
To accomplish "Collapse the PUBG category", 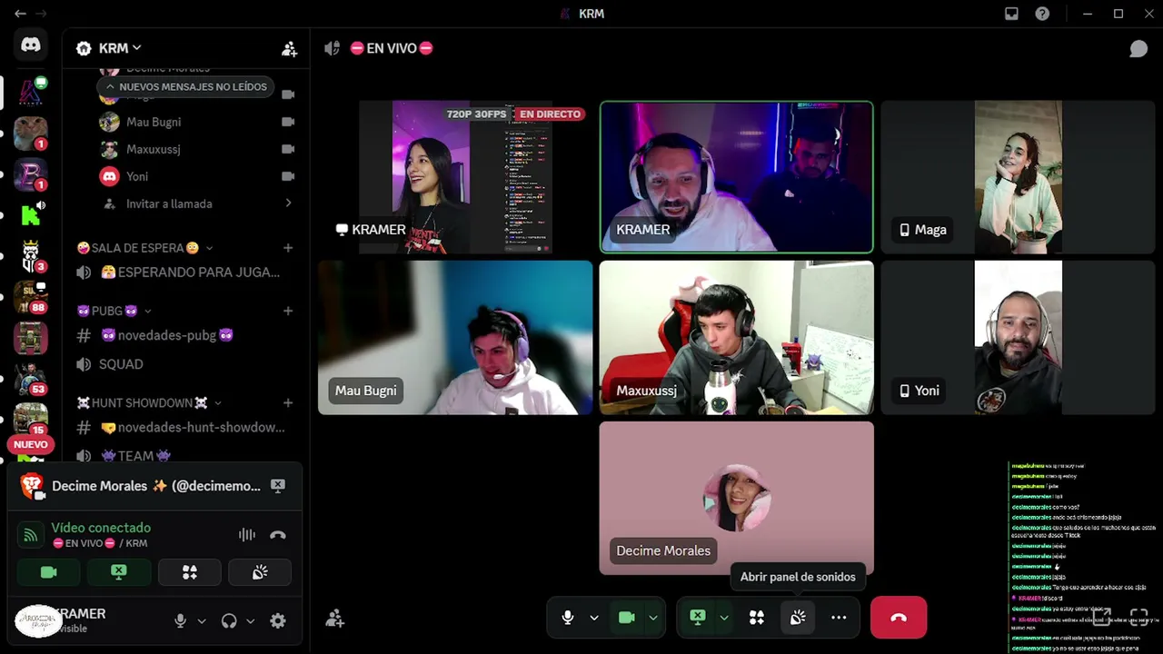I will click(114, 311).
